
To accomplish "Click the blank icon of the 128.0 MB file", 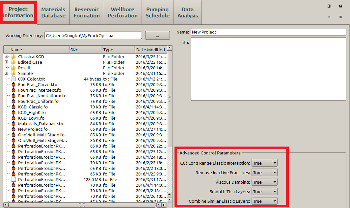I will click(13, 179).
